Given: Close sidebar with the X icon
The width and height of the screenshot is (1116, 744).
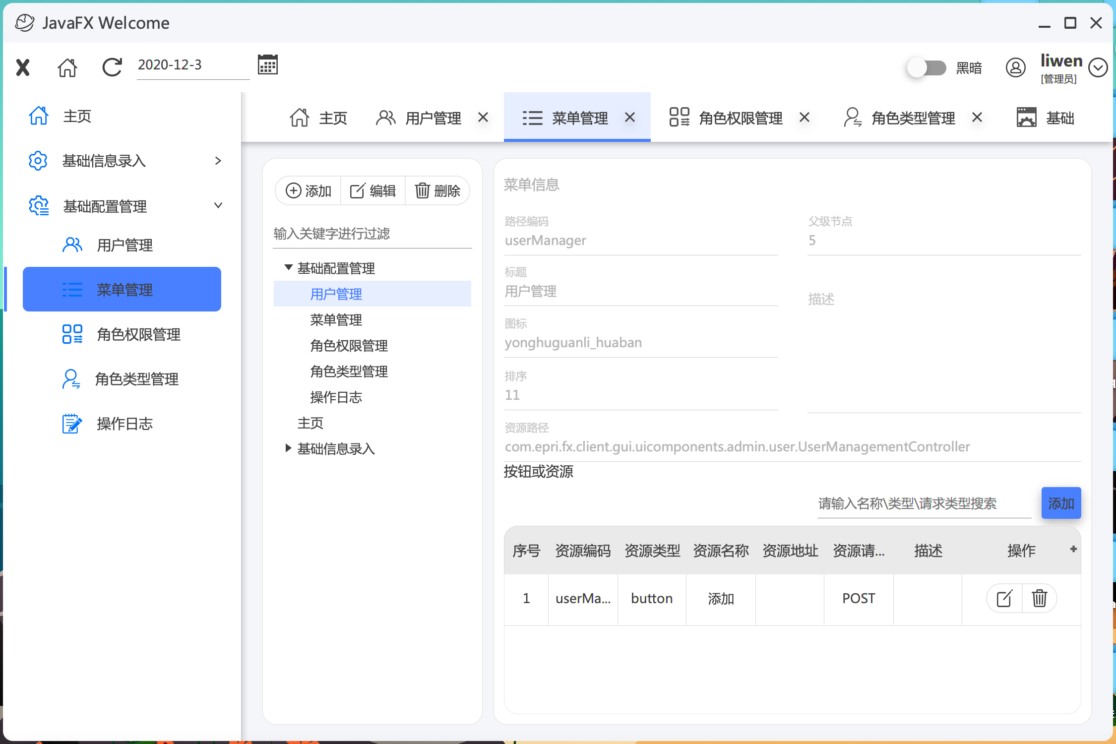Looking at the screenshot, I should click(x=23, y=67).
